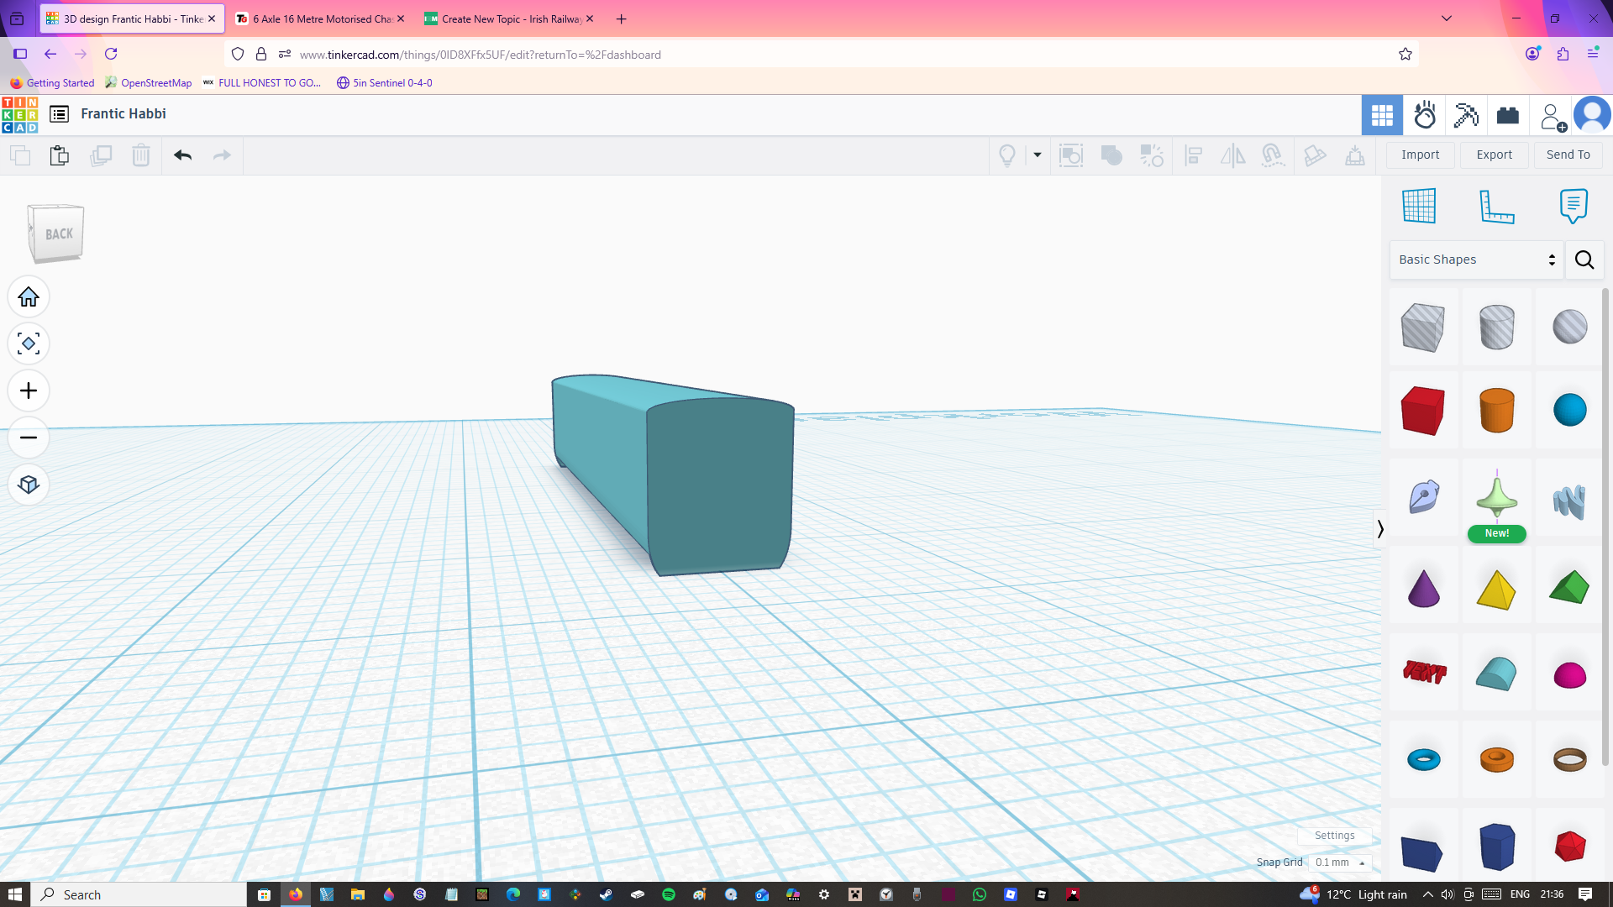
Task: Toggle show all lightbulb icon
Action: 1006,155
